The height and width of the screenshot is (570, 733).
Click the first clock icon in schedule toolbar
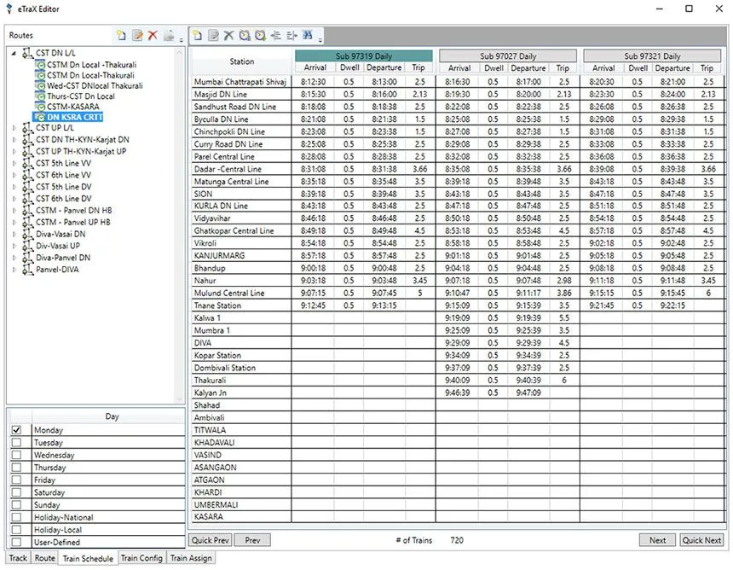pos(244,36)
